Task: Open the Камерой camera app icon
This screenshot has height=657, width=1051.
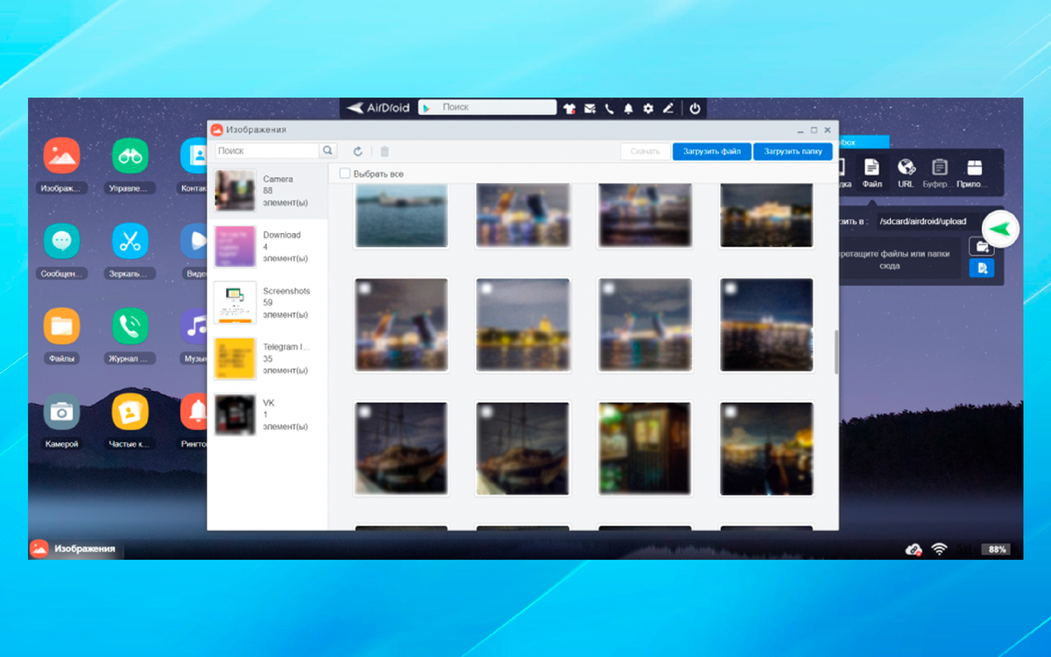Action: point(61,411)
